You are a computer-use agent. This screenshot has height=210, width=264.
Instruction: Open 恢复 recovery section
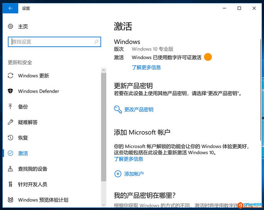pyautogui.click(x=23, y=138)
